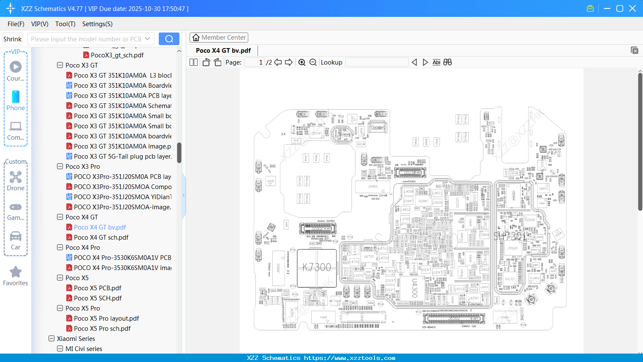Open Poco X5 Pro layout.pdf
This screenshot has width=643, height=362.
tap(106, 319)
